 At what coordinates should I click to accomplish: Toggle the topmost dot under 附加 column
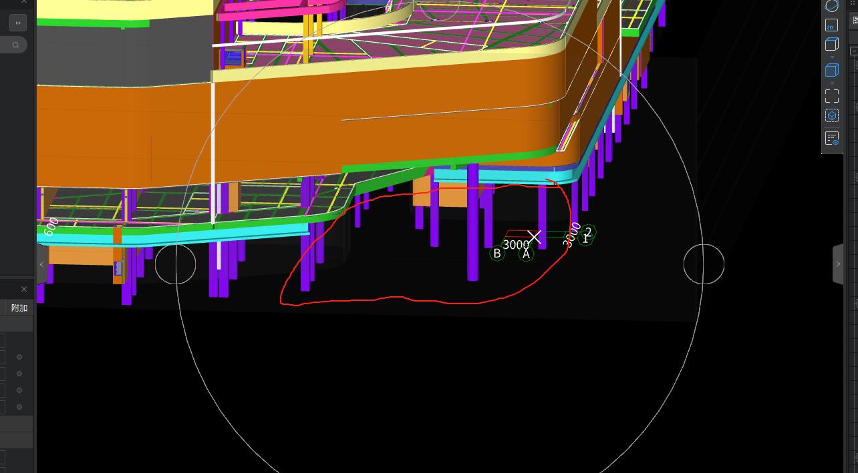coord(19,357)
